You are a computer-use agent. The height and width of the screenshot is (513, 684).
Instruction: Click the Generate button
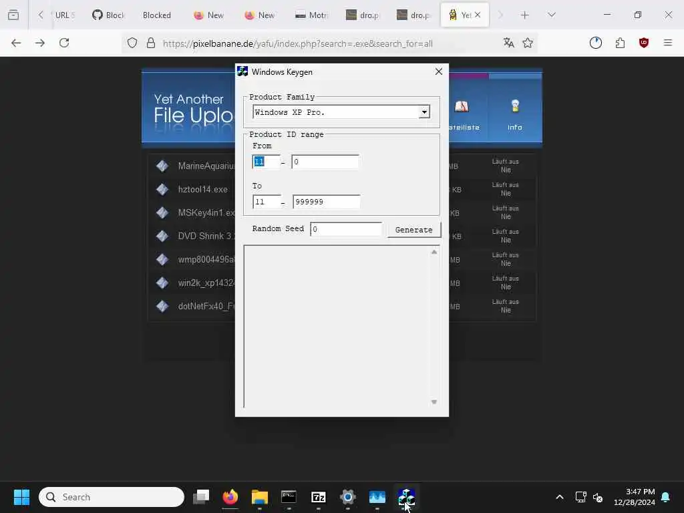413,230
